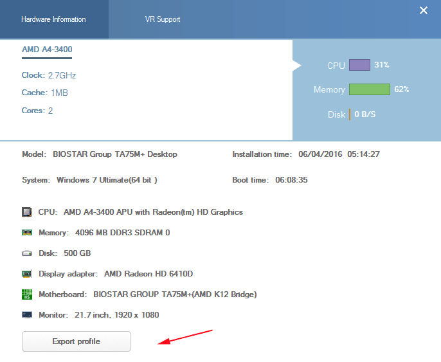Click the 500 GB disk size
This screenshot has height=362, width=441.
[x=77, y=253]
